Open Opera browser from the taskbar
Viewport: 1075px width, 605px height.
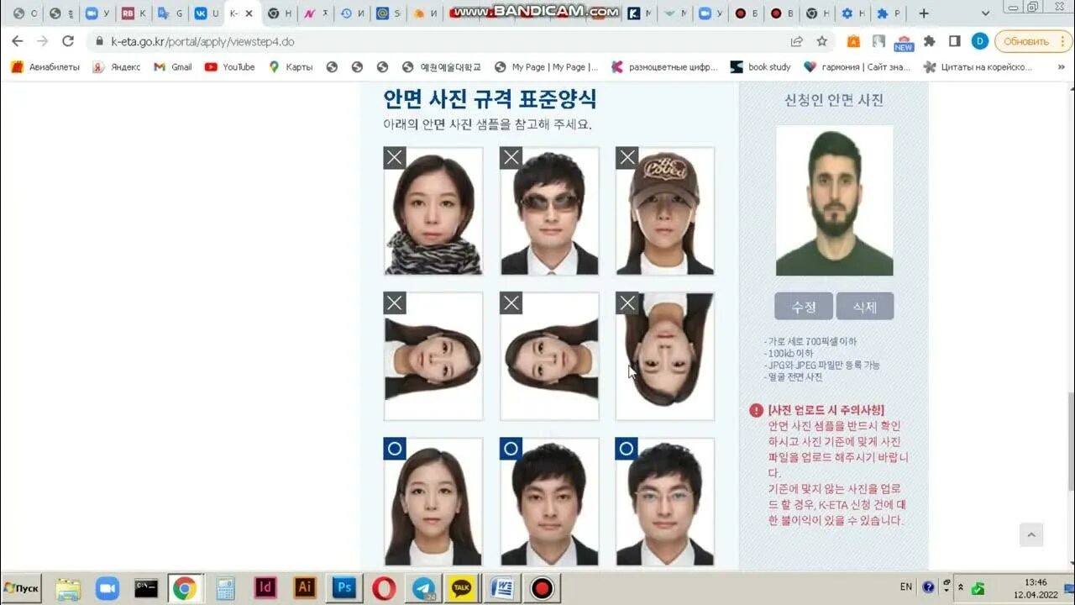click(385, 588)
